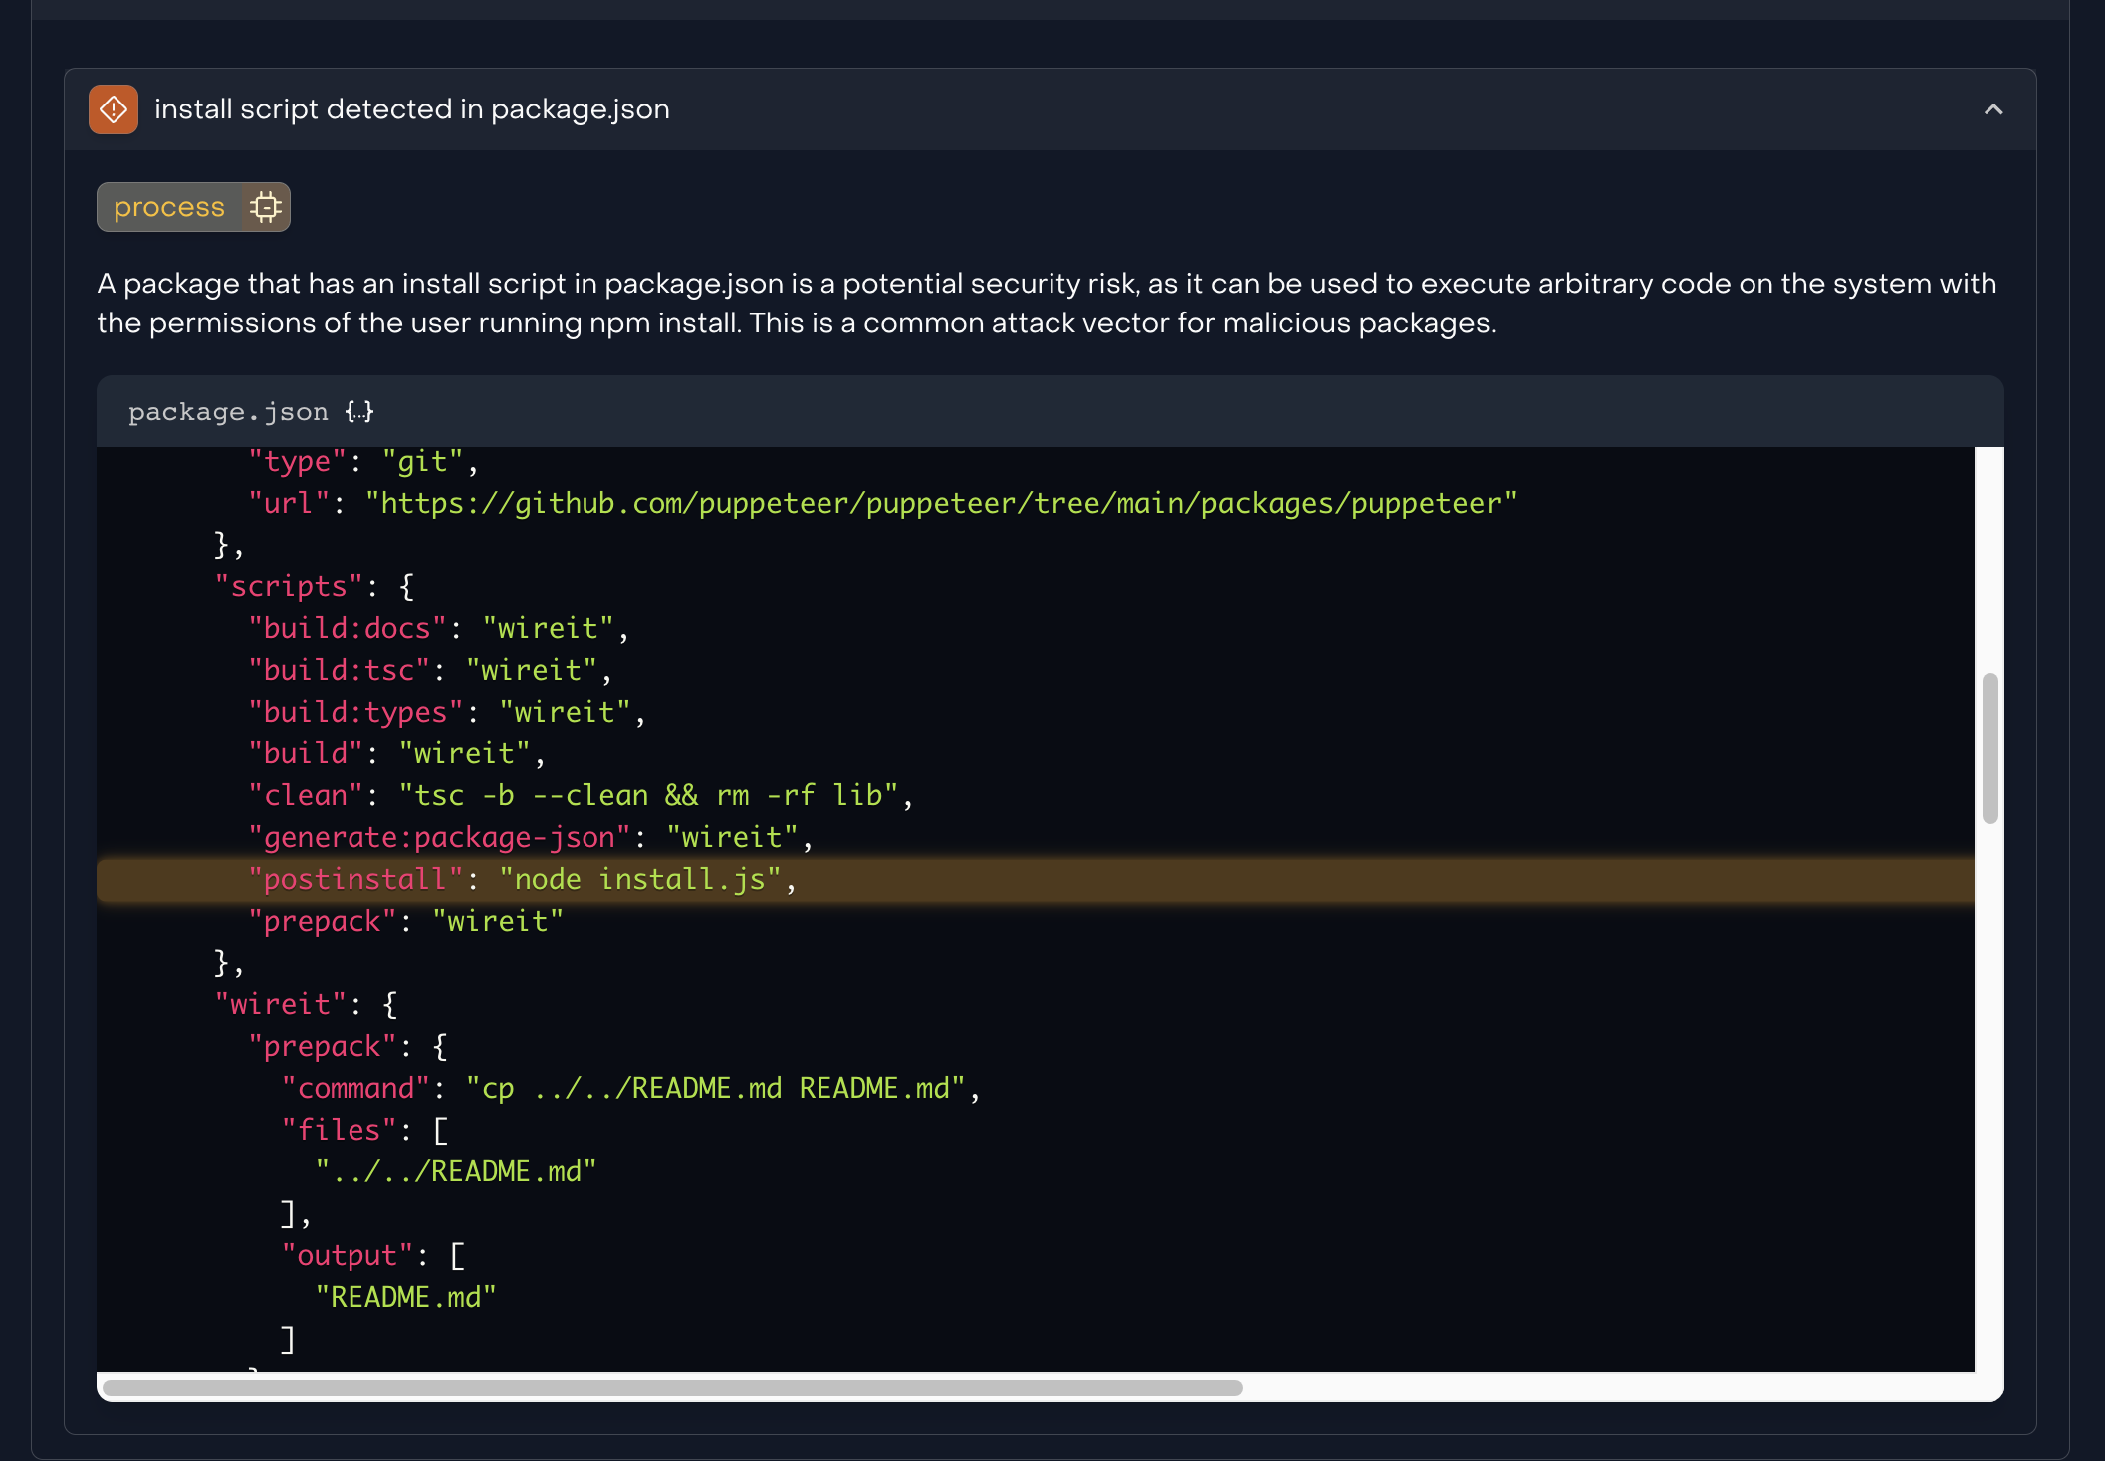Click the package.json file name label
Image resolution: width=2105 pixels, height=1461 pixels.
click(228, 412)
